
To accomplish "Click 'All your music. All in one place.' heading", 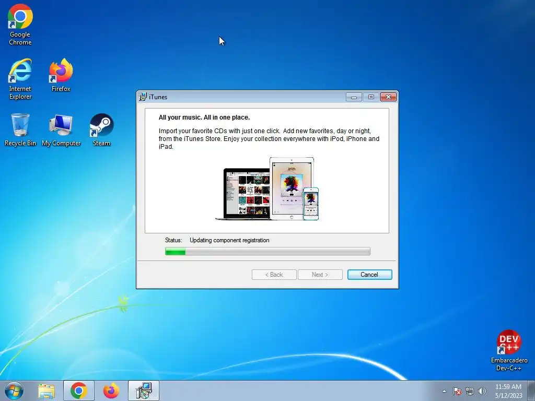I will pyautogui.click(x=204, y=117).
